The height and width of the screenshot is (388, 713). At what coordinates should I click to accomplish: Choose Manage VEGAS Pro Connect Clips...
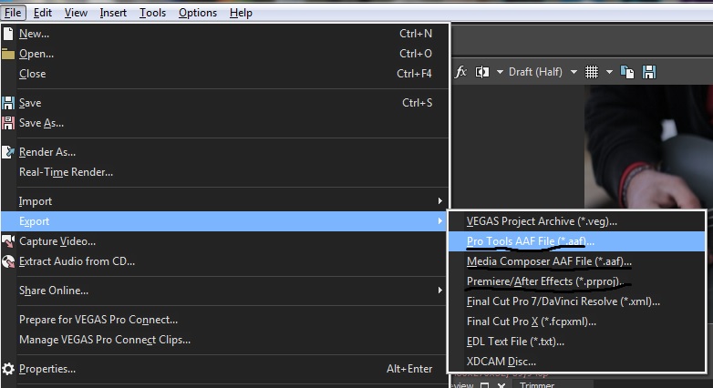click(x=225, y=340)
